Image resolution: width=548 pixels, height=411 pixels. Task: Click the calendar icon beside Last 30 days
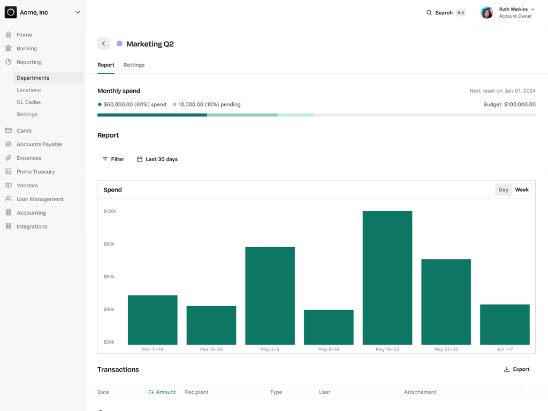140,159
